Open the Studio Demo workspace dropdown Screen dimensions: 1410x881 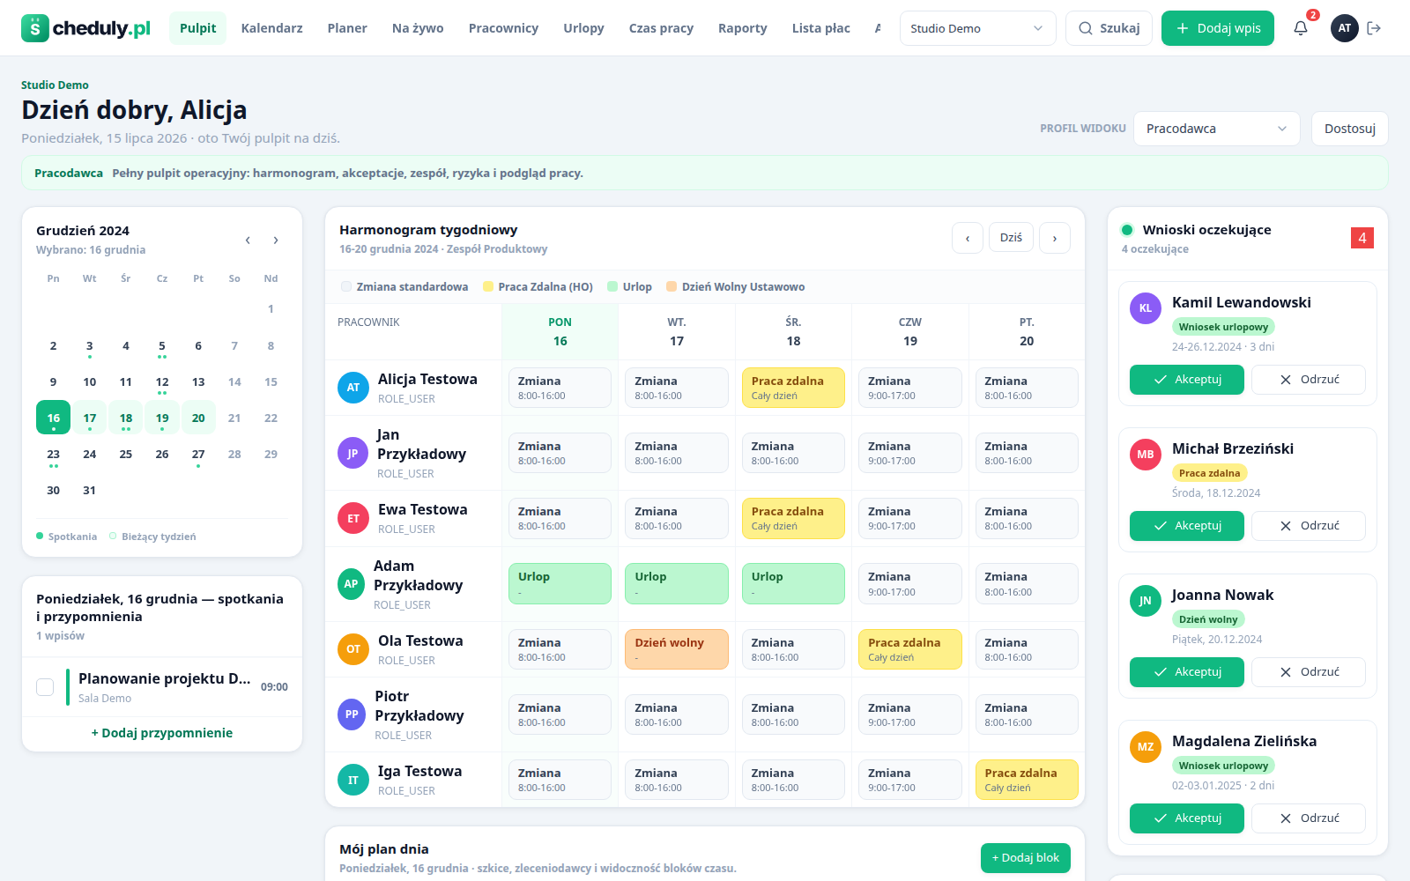pos(977,28)
